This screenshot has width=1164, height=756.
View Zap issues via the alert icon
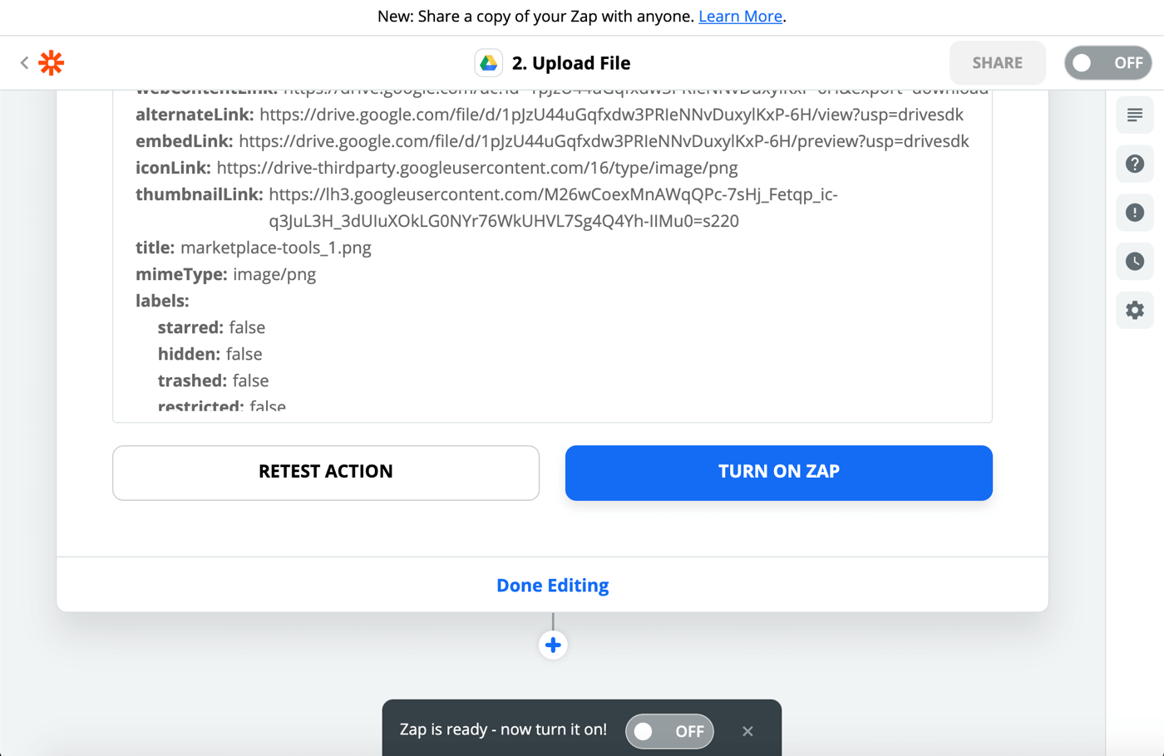click(x=1134, y=213)
